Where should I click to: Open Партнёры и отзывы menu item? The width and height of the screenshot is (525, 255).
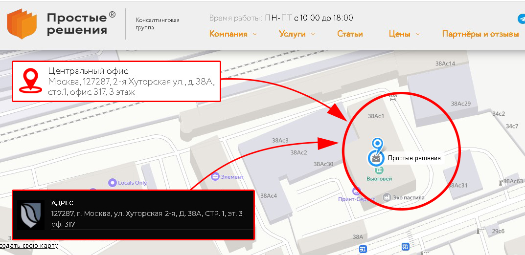pos(480,34)
